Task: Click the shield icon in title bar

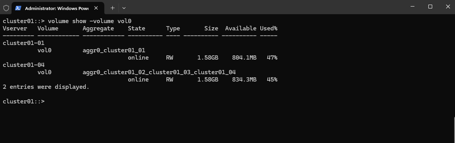Action: coord(6,8)
